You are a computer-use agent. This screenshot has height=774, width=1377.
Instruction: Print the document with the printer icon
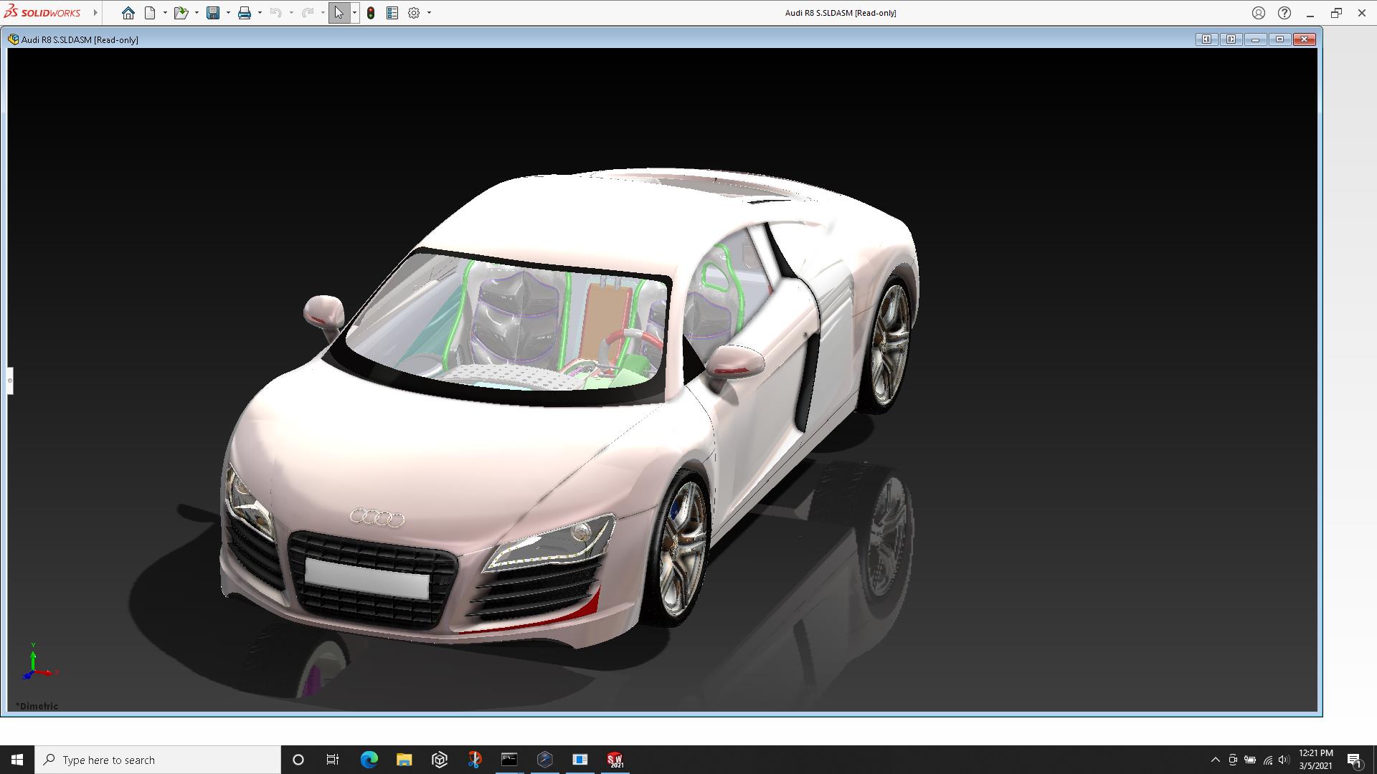click(x=245, y=13)
